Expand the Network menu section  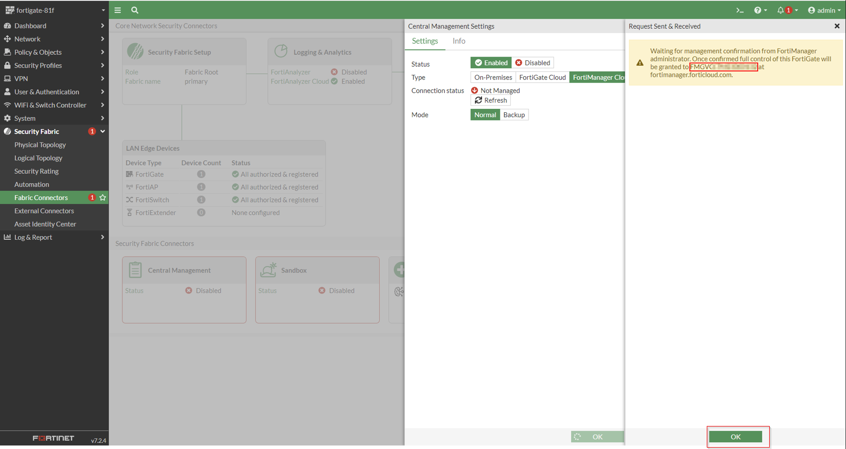(x=27, y=39)
